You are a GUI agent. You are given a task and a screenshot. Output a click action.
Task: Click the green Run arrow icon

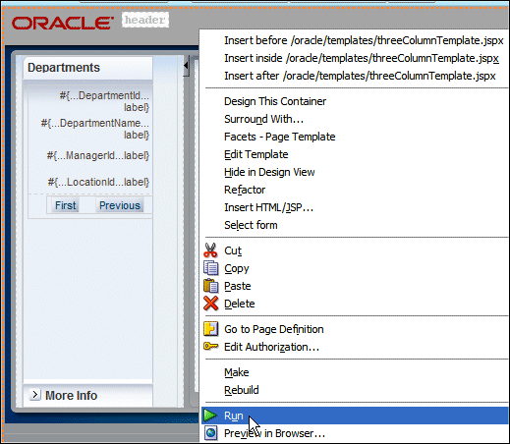pyautogui.click(x=209, y=416)
